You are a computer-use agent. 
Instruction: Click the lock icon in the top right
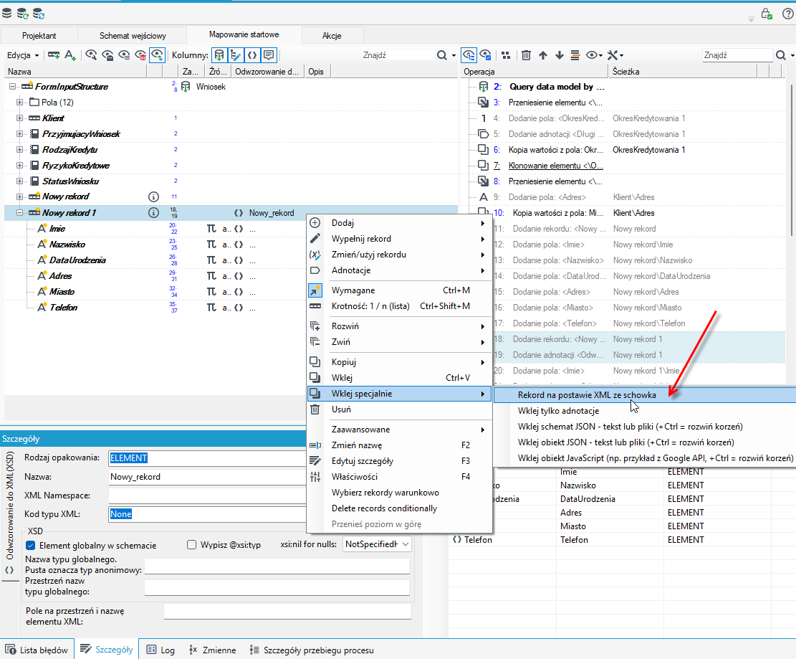click(767, 14)
